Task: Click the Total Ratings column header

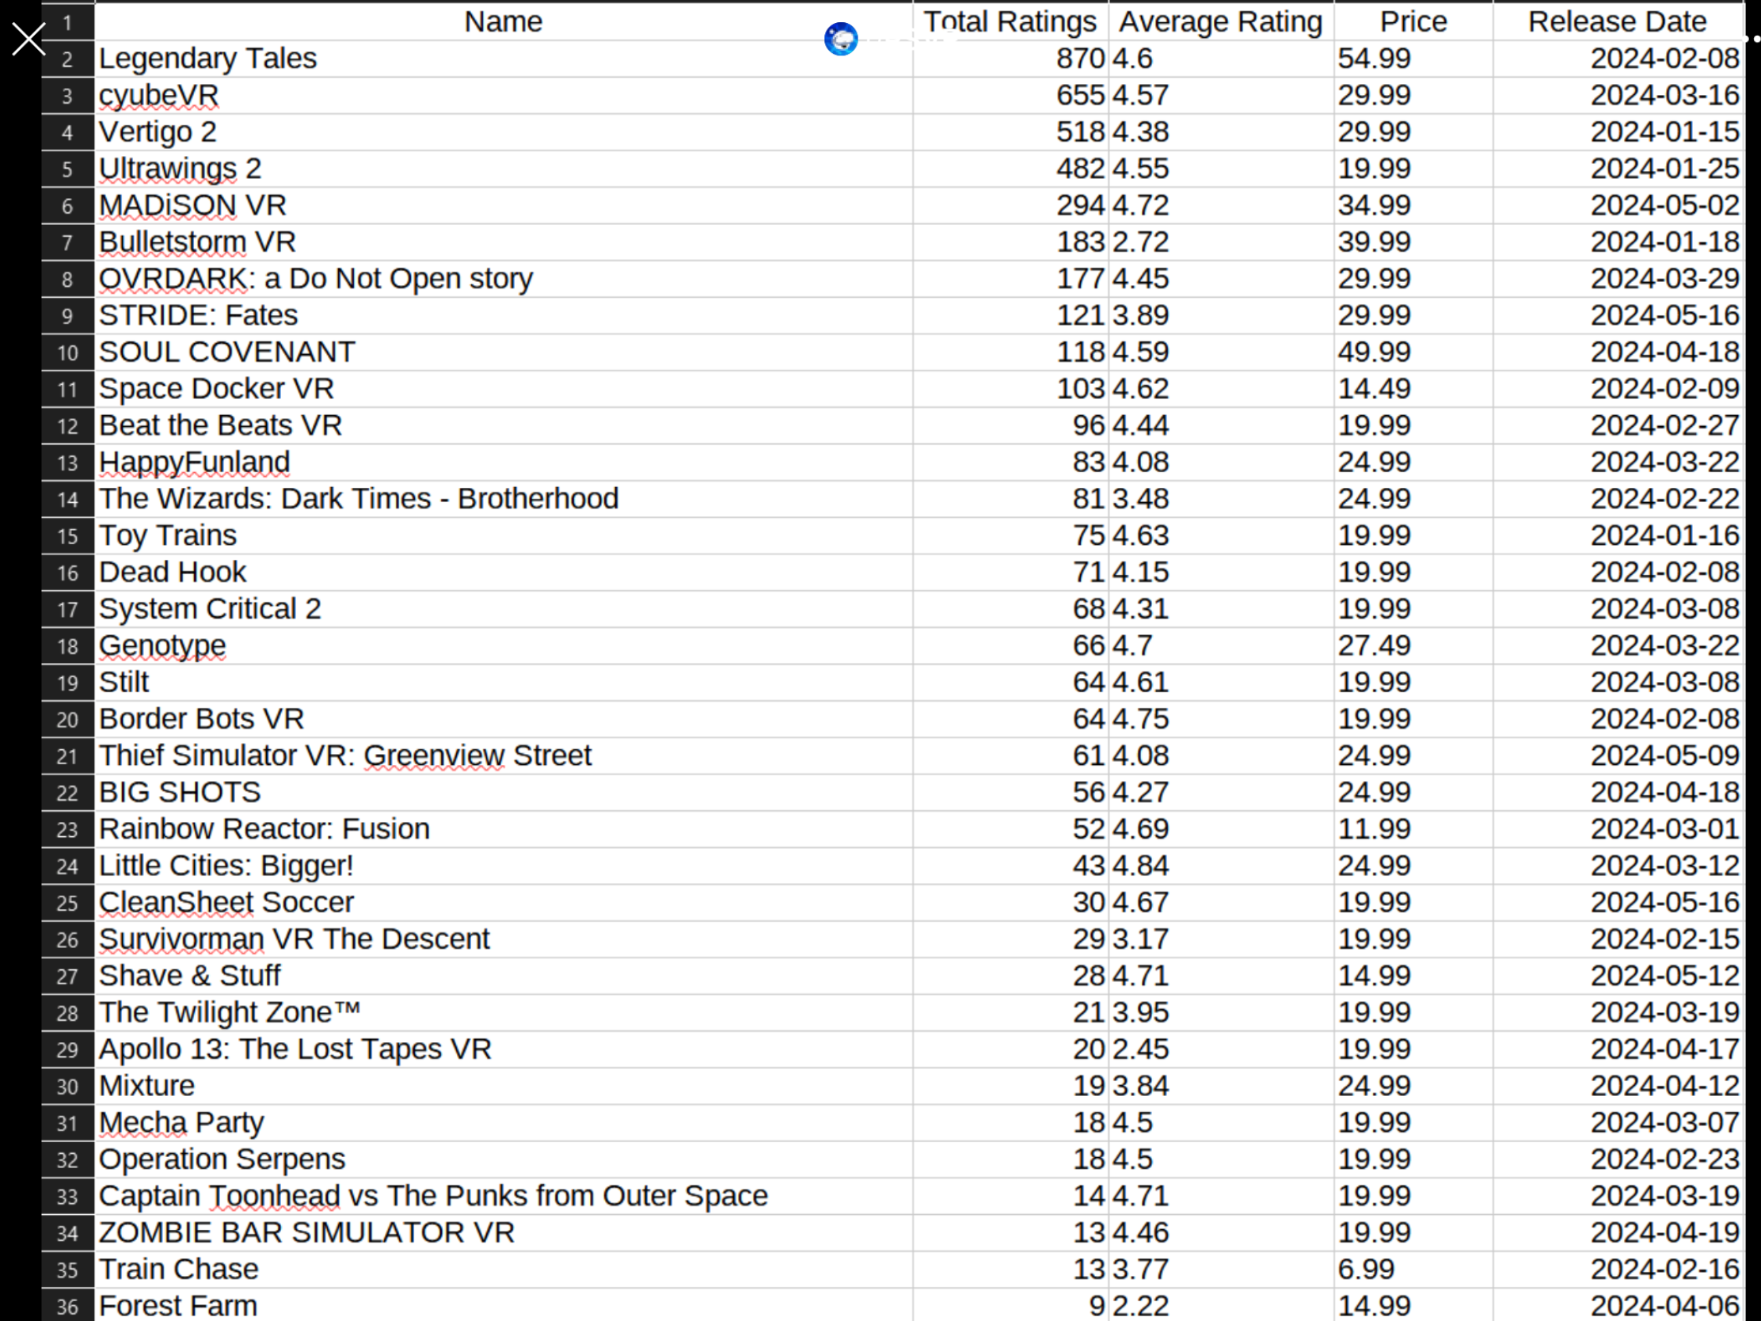Action: pyautogui.click(x=1010, y=21)
